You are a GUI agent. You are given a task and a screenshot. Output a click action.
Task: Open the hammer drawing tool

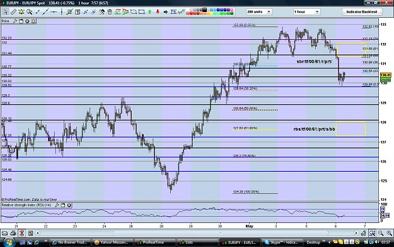click(101, 12)
